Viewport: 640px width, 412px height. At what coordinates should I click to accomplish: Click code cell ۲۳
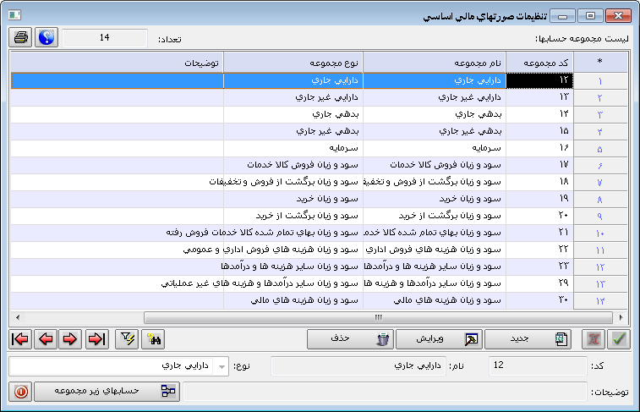coord(539,266)
